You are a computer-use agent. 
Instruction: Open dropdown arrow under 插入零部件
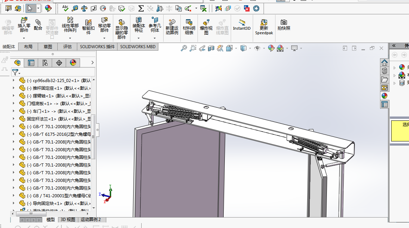[24, 38]
